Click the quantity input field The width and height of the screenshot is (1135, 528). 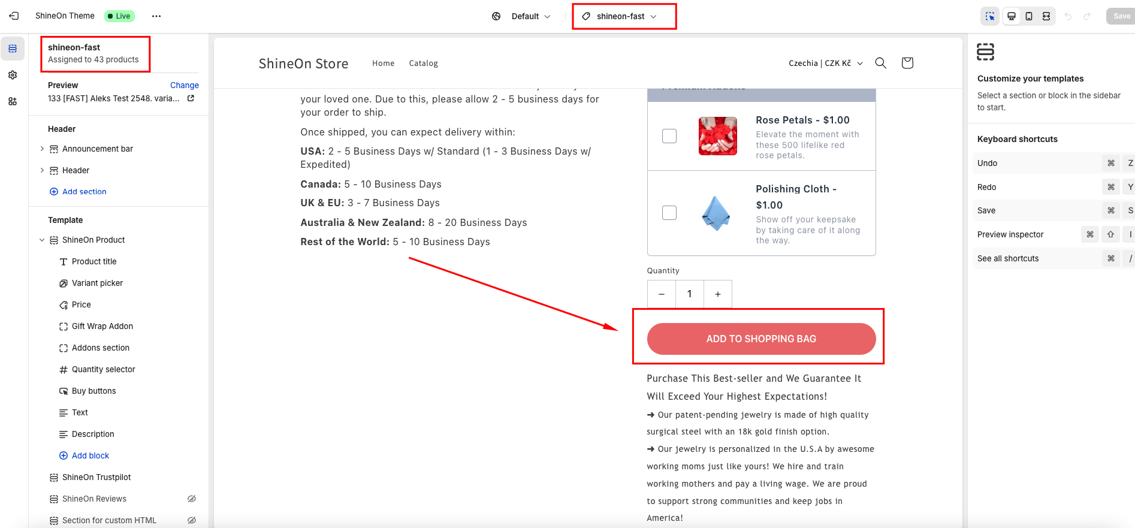(690, 294)
